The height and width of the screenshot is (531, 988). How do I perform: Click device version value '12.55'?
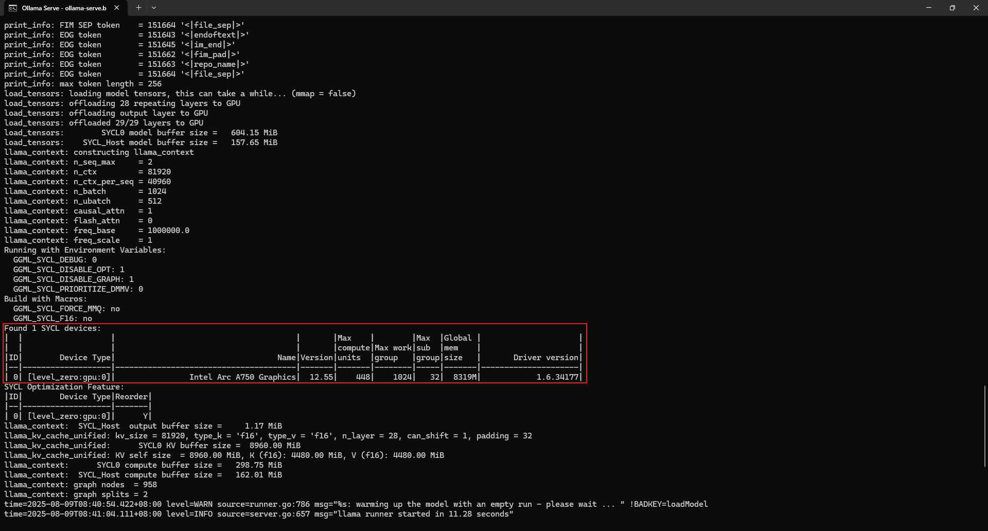pos(321,377)
